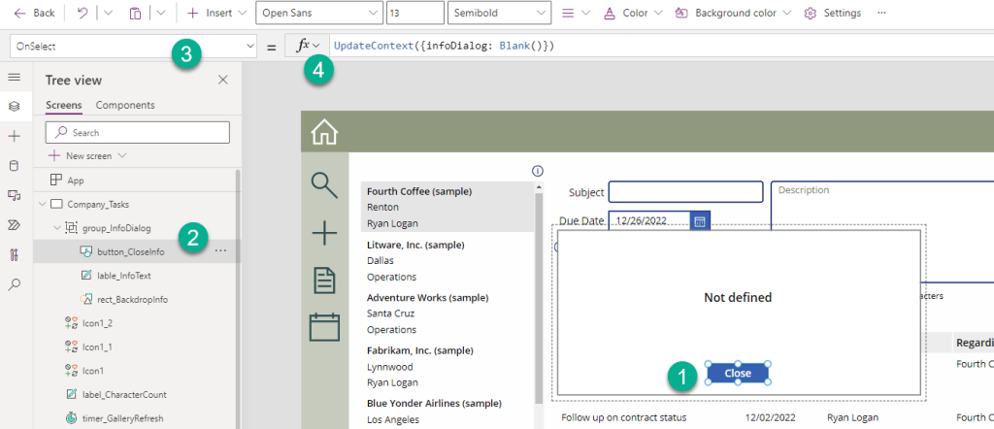This screenshot has width=994, height=429.
Task: Open the Paste options dropdown arrow
Action: click(x=160, y=13)
